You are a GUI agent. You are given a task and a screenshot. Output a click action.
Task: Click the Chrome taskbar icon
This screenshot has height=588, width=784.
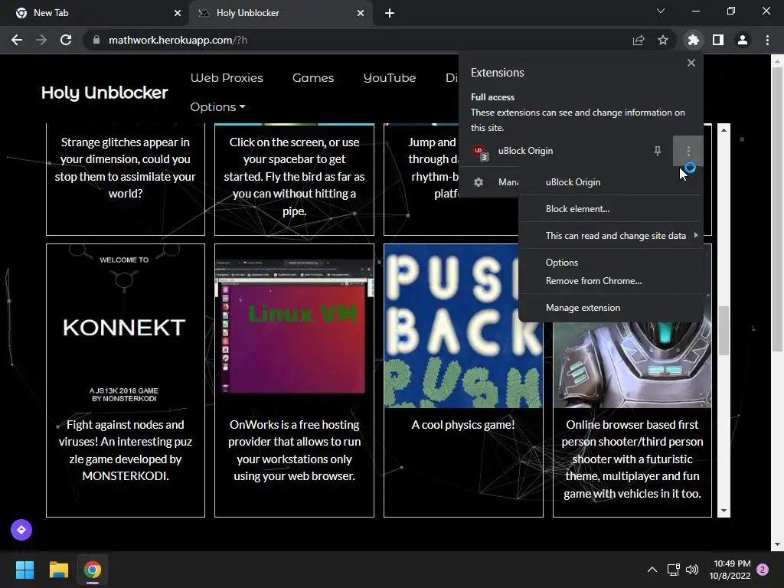click(x=93, y=570)
